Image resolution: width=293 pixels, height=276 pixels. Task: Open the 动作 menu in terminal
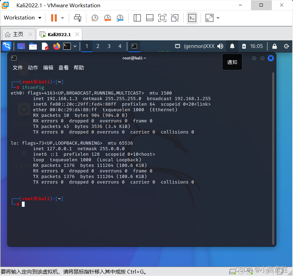tap(33, 67)
